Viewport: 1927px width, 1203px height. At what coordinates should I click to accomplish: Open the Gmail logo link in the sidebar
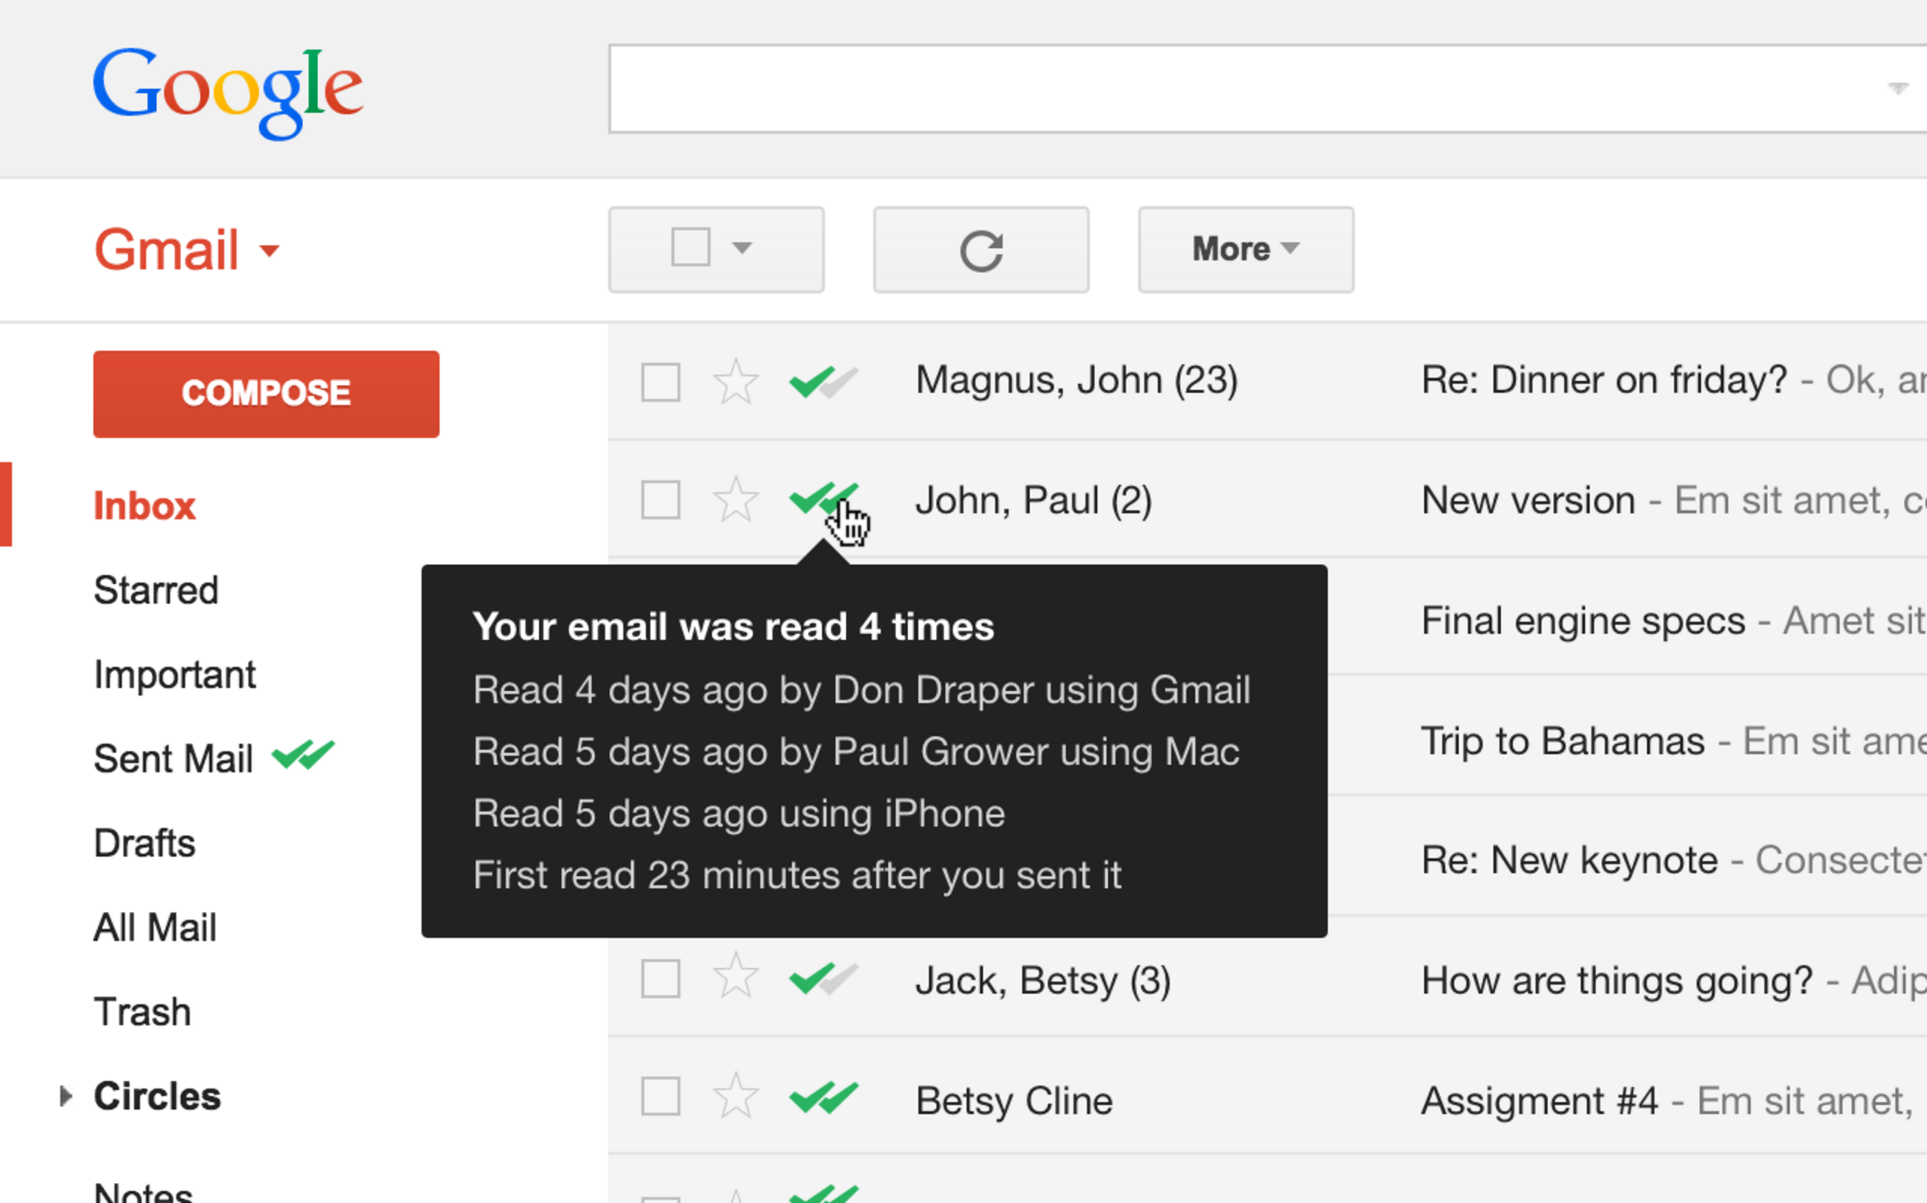[168, 249]
